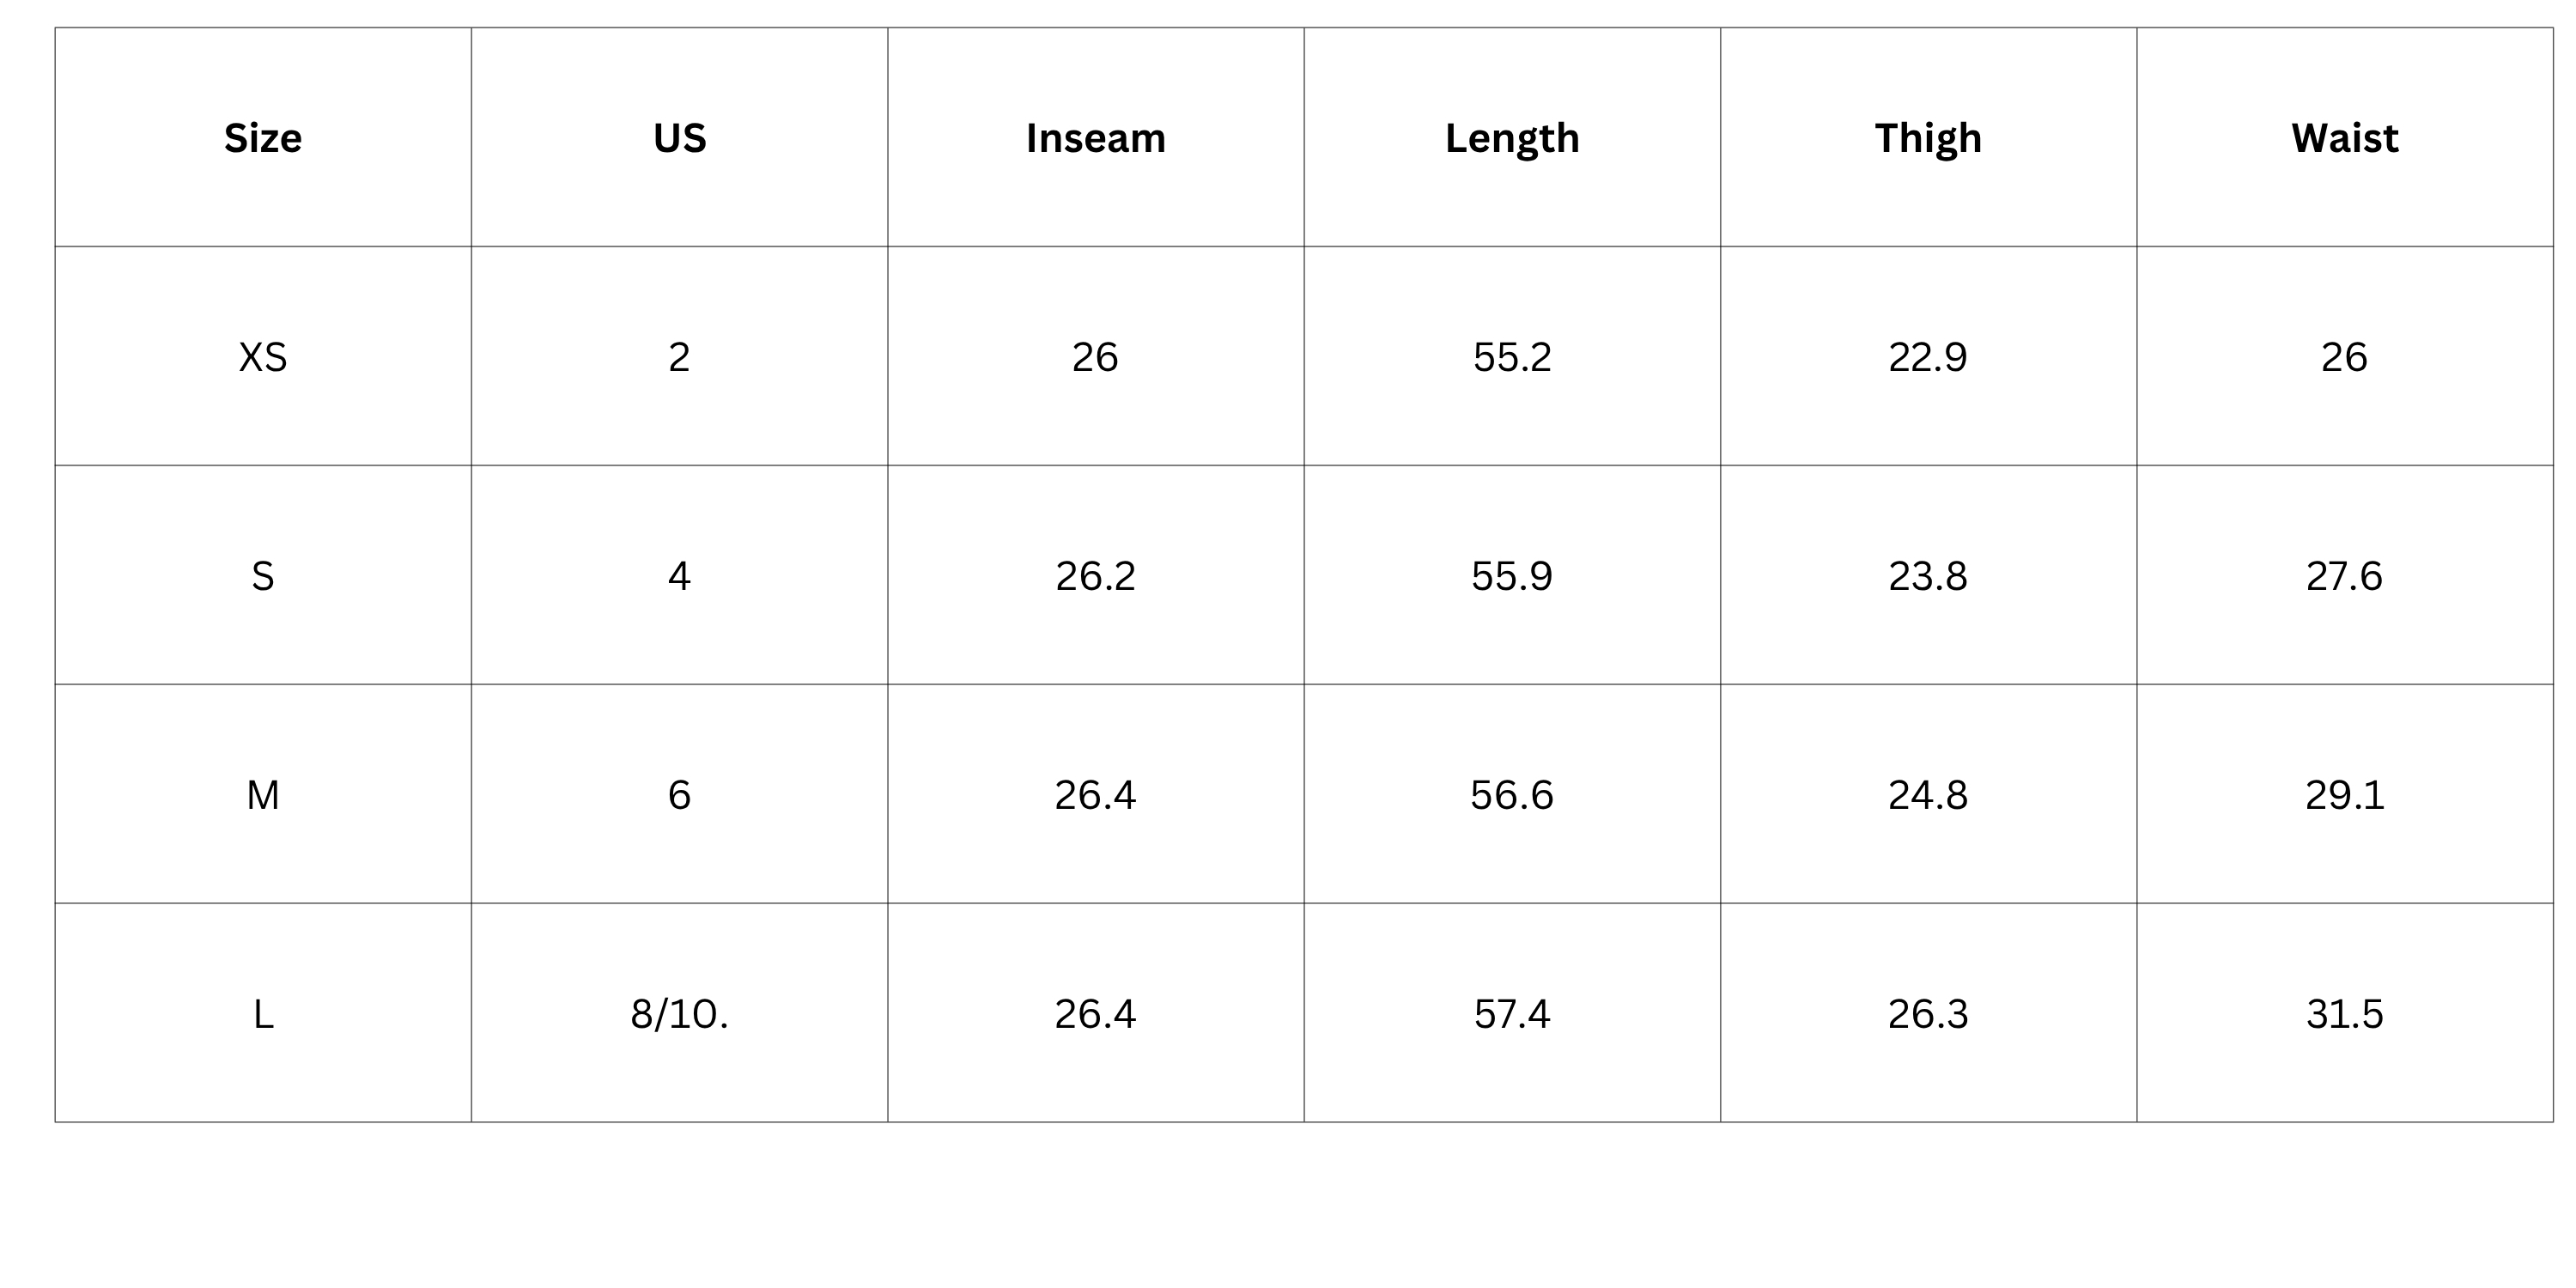The width and height of the screenshot is (2576, 1288).
Task: Click the 27.6 waist value
Action: (x=2344, y=576)
